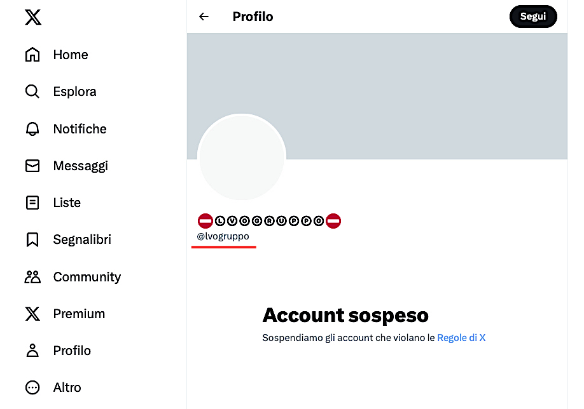
Task: Open the Messaggi envelope icon
Action: (x=32, y=166)
